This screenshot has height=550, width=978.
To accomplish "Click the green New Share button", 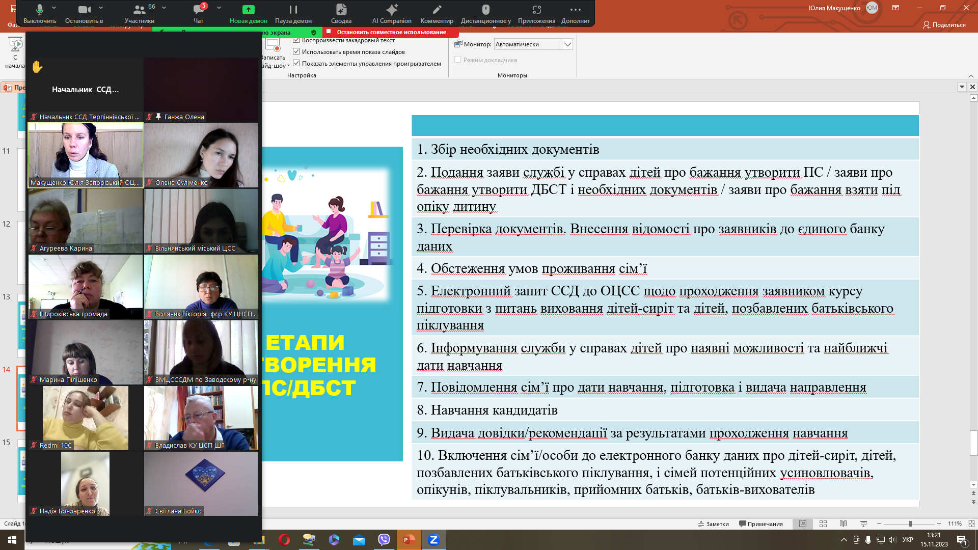I will (x=249, y=14).
